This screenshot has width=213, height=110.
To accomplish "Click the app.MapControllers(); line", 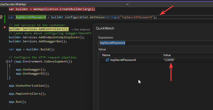I will [x=27, y=94].
